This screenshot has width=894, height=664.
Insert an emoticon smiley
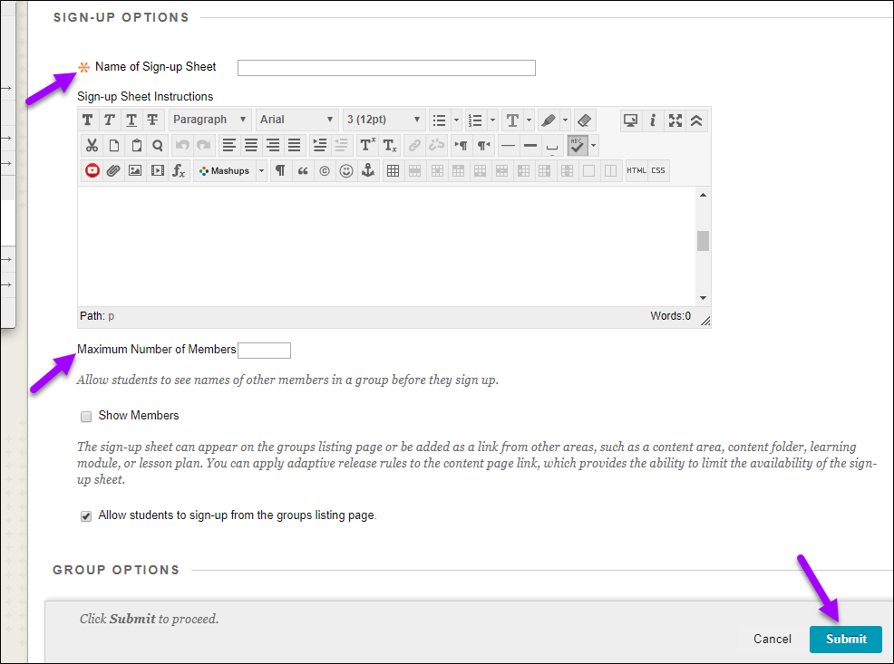point(346,171)
